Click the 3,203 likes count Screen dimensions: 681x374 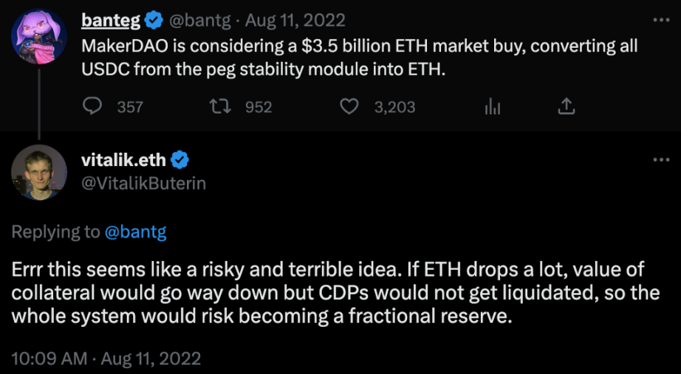394,107
